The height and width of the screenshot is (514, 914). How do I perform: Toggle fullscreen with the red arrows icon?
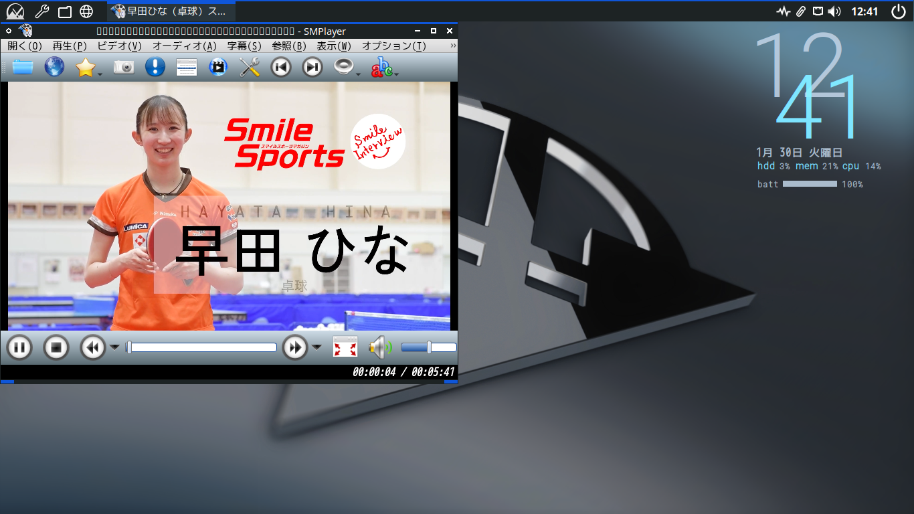click(345, 347)
